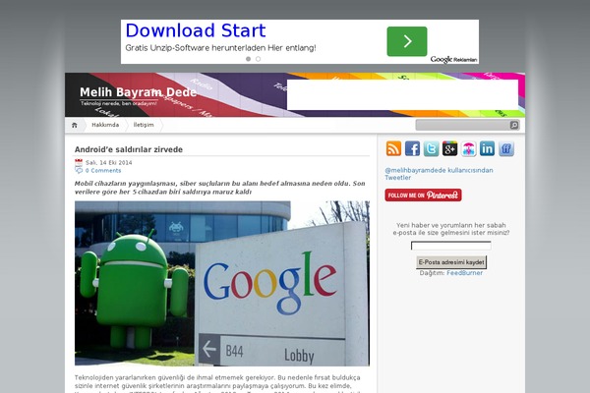Open the Hakkımda menu item
Screen dimensions: 590x393
pyautogui.click(x=105, y=125)
